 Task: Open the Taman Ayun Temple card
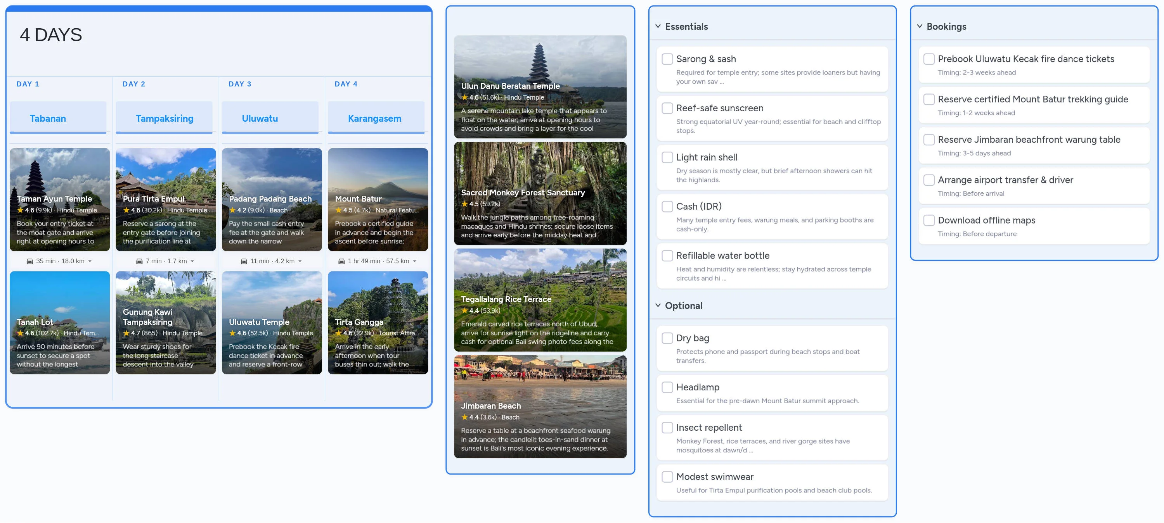60,200
